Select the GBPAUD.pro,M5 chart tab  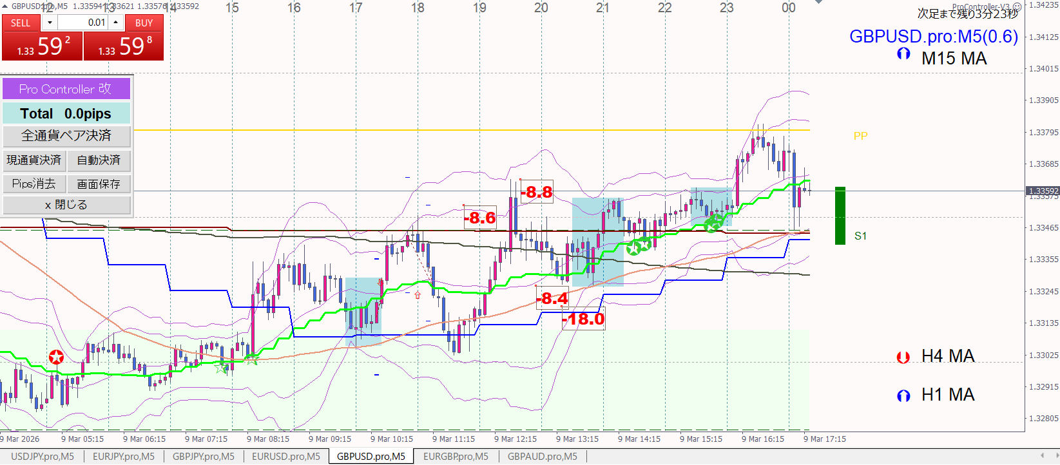tap(542, 457)
